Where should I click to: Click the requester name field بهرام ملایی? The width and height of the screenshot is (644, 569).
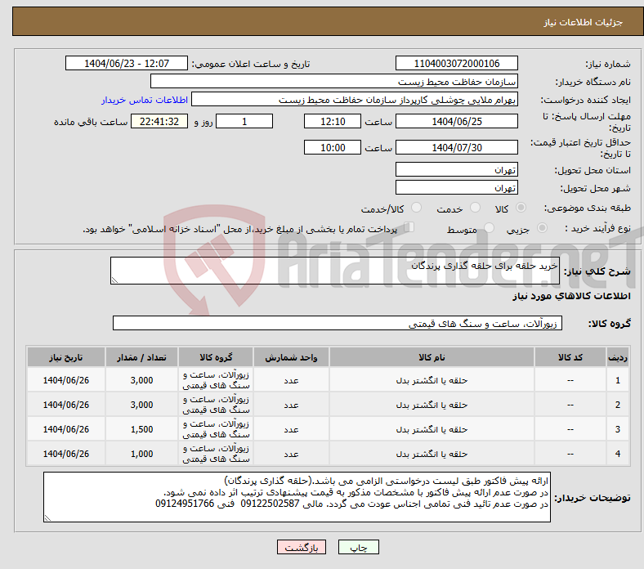coord(355,100)
